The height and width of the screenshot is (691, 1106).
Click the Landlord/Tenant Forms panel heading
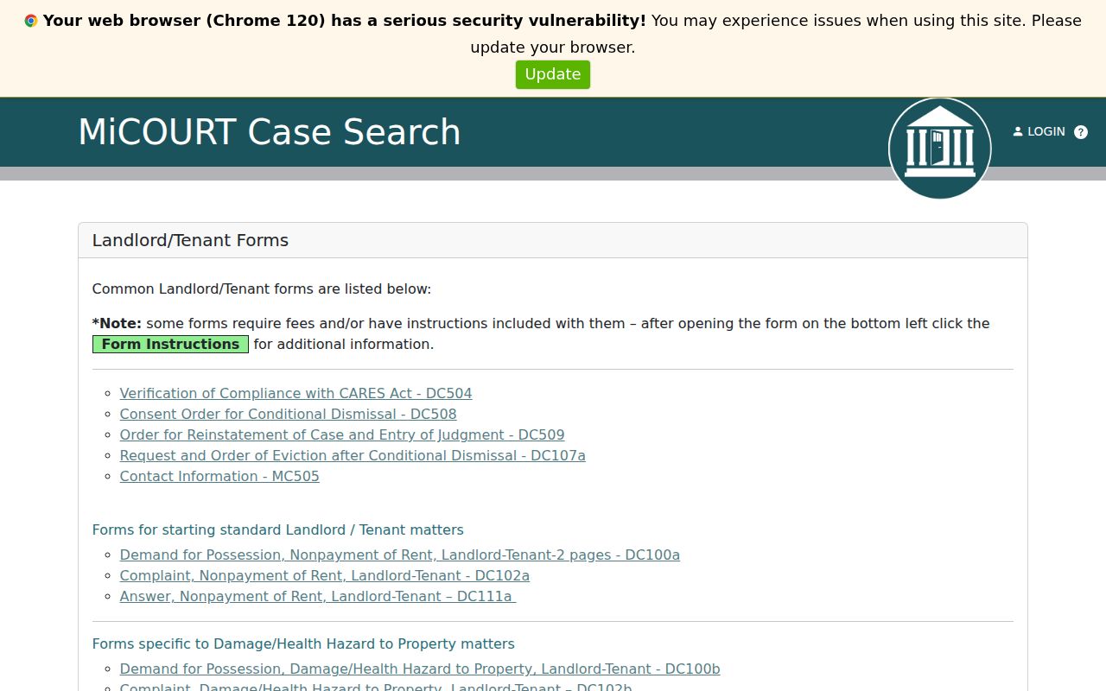coord(190,240)
